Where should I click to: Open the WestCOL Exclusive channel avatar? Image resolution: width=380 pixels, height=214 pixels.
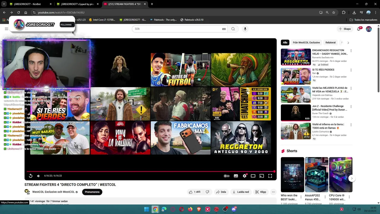(27, 192)
